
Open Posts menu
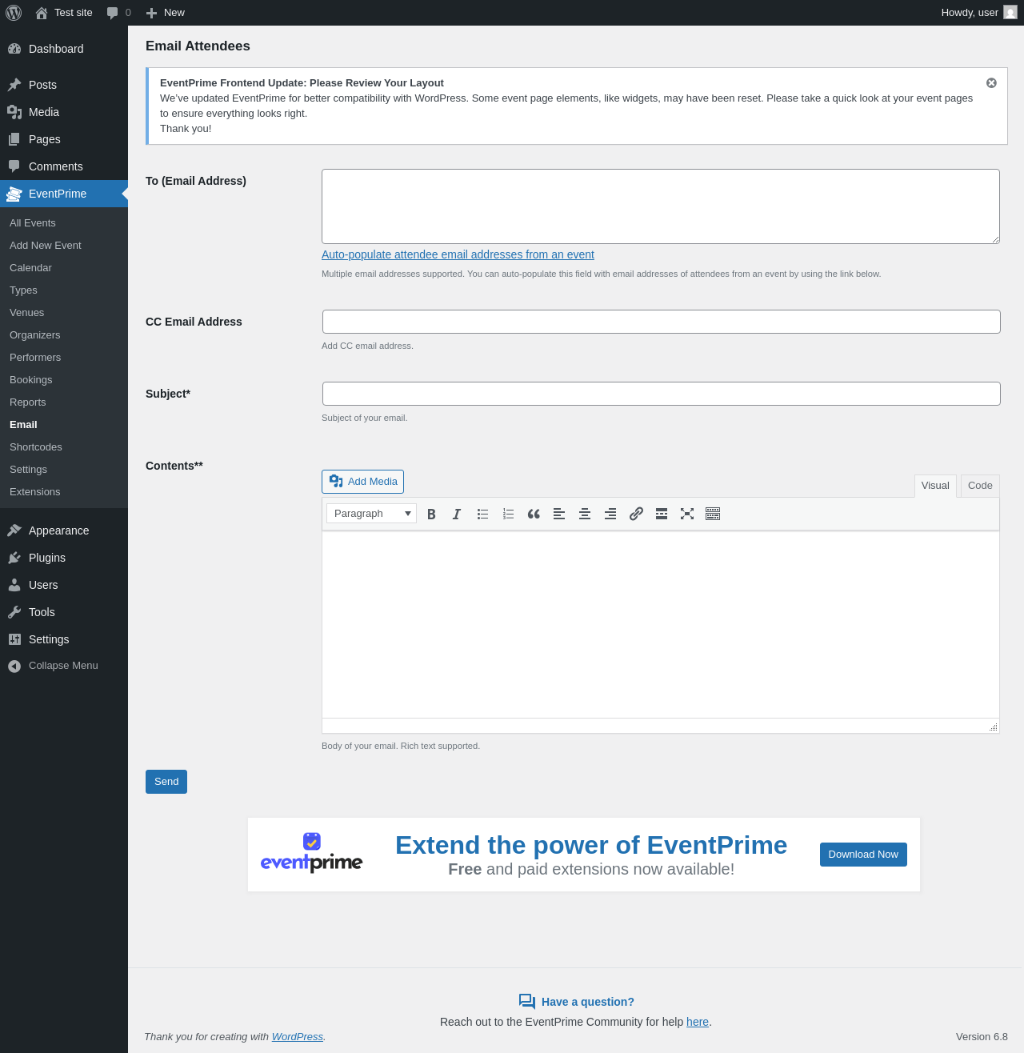(x=64, y=85)
